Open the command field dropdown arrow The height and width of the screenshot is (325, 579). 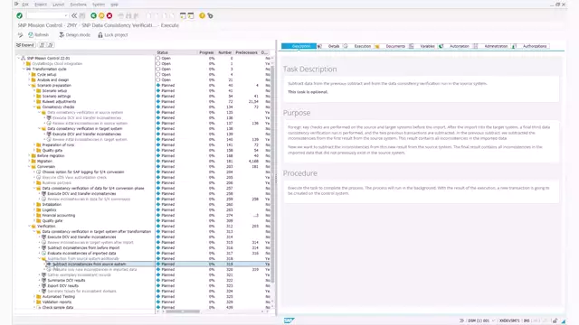tap(66, 15)
